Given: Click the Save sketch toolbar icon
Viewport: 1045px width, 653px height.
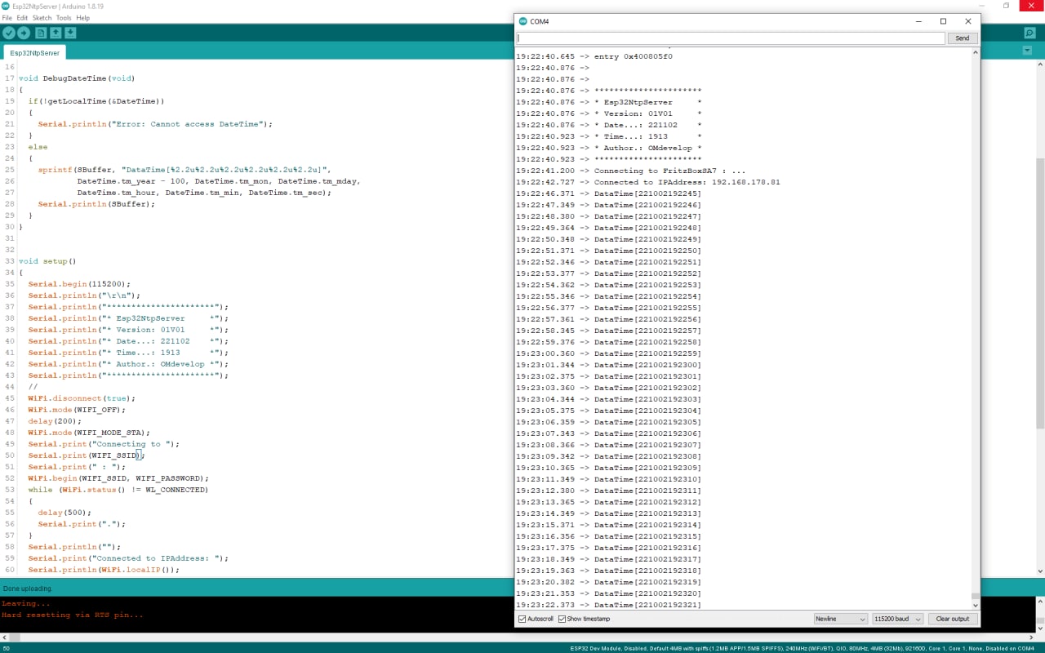Looking at the screenshot, I should click(x=70, y=33).
